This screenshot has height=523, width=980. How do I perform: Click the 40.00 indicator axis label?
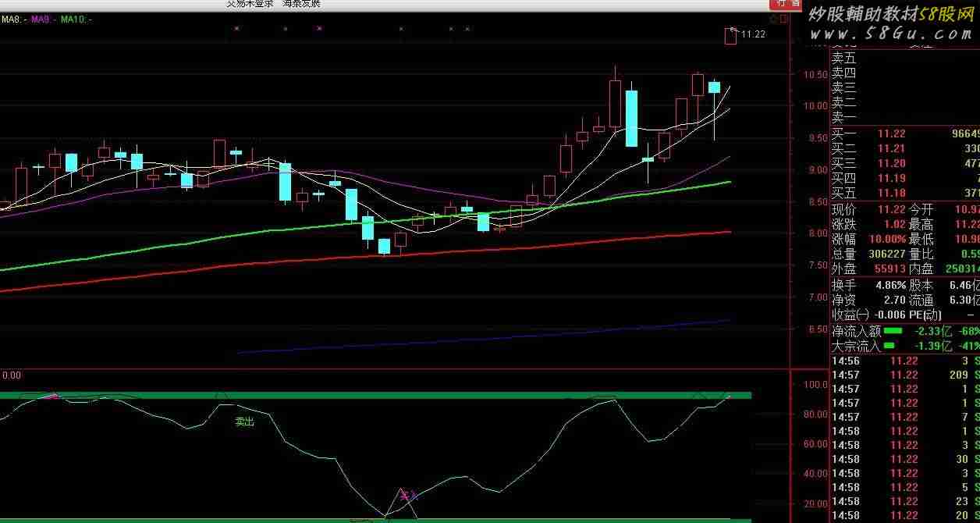click(x=815, y=474)
